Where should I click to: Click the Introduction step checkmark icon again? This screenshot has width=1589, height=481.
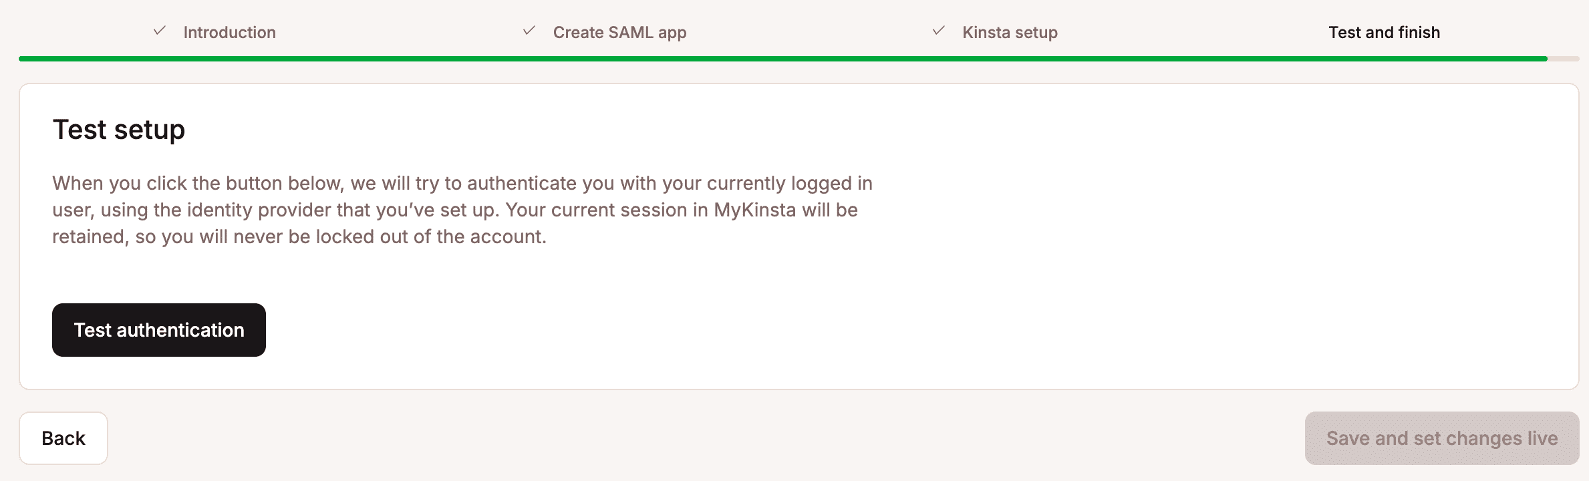[159, 31]
